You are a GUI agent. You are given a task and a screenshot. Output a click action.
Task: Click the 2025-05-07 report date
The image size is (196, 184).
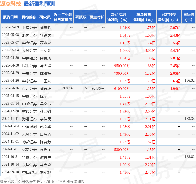[10, 42]
